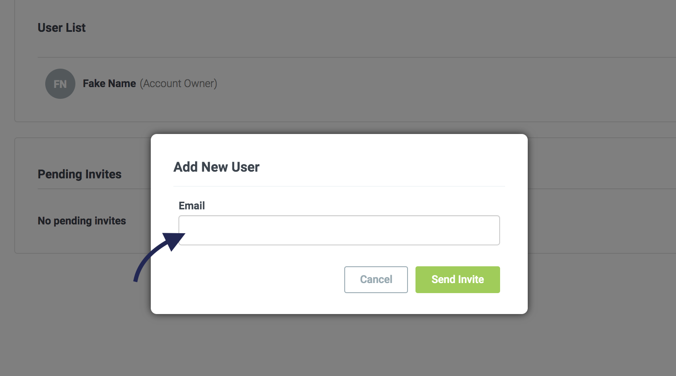This screenshot has width=676, height=376.
Task: Click the User List heading
Action: click(62, 28)
